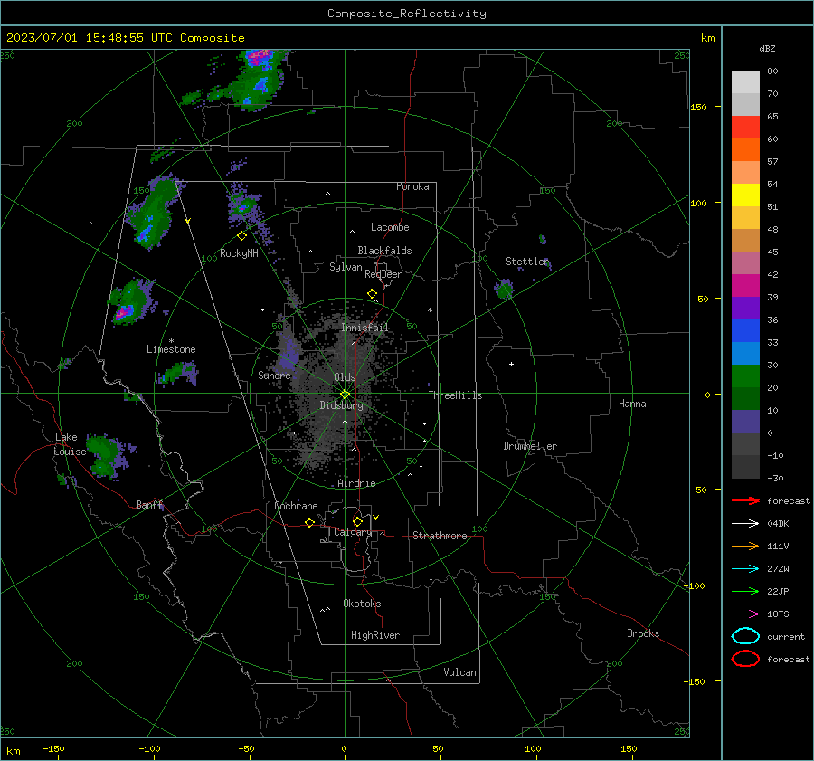Select the Cochrane label

[x=296, y=506]
